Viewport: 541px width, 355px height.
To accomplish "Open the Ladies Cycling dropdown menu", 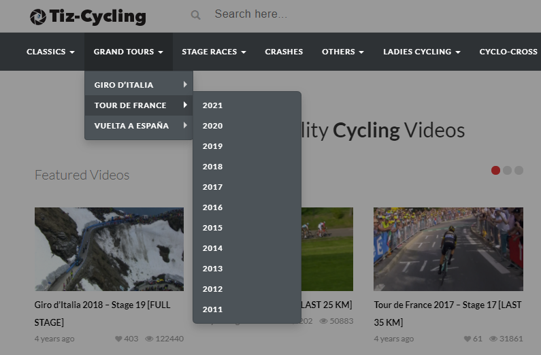I will click(x=422, y=52).
